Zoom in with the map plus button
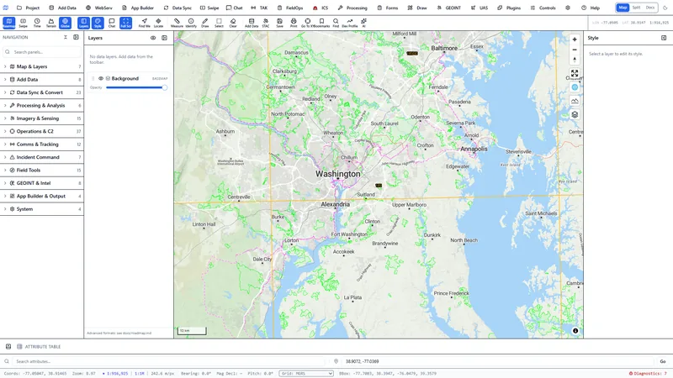Viewport: 673px width, 378px height. [575, 39]
